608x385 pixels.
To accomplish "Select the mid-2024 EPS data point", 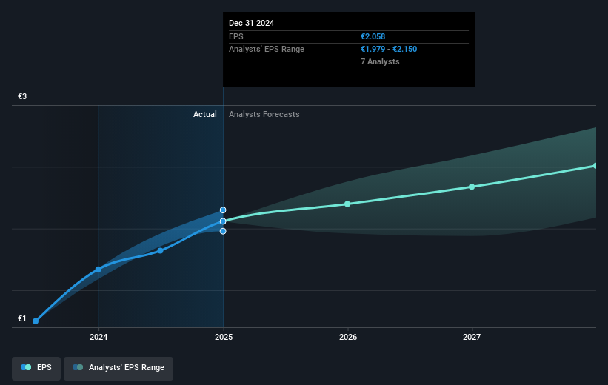I will tap(160, 250).
